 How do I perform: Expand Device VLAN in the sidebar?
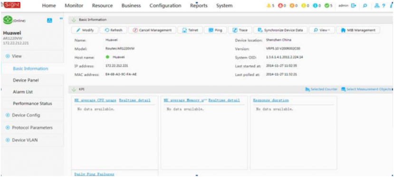click(x=7, y=140)
